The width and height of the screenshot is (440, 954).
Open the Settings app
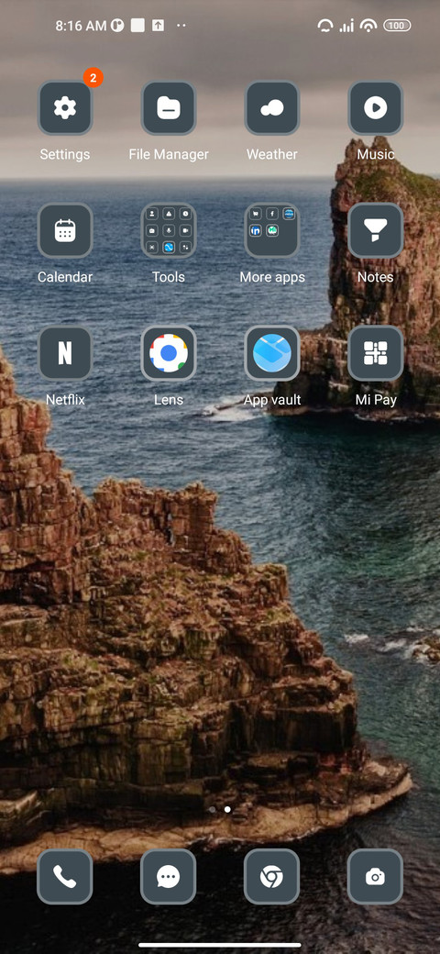tap(65, 107)
